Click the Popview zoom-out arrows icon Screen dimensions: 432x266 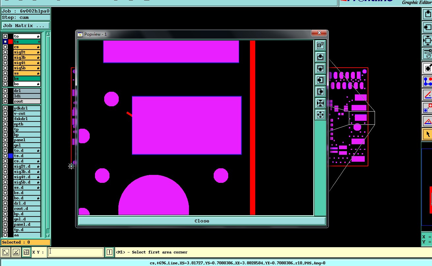pyautogui.click(x=320, y=115)
